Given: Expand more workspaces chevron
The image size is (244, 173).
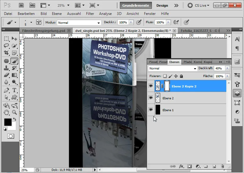Looking at the screenshot, I should 176,5.
